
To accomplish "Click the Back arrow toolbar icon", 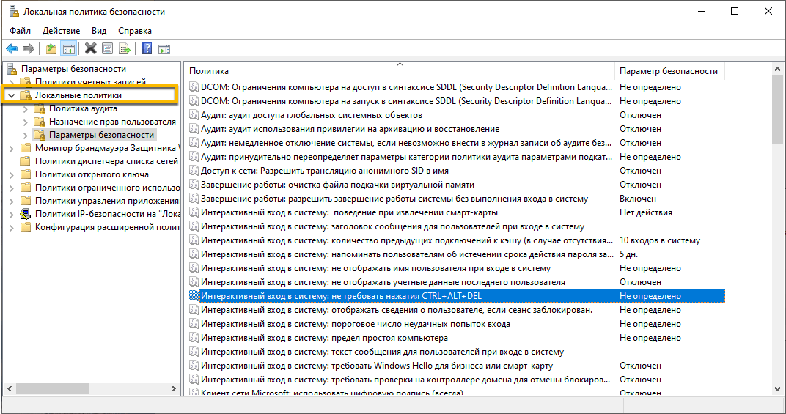I will tap(12, 49).
